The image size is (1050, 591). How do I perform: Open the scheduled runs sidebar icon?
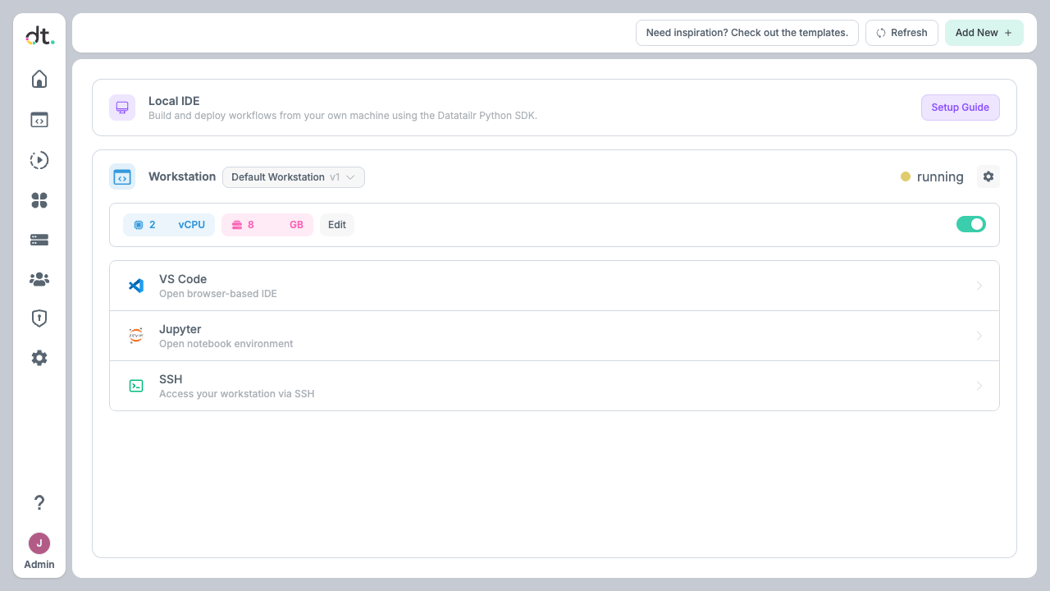39,160
